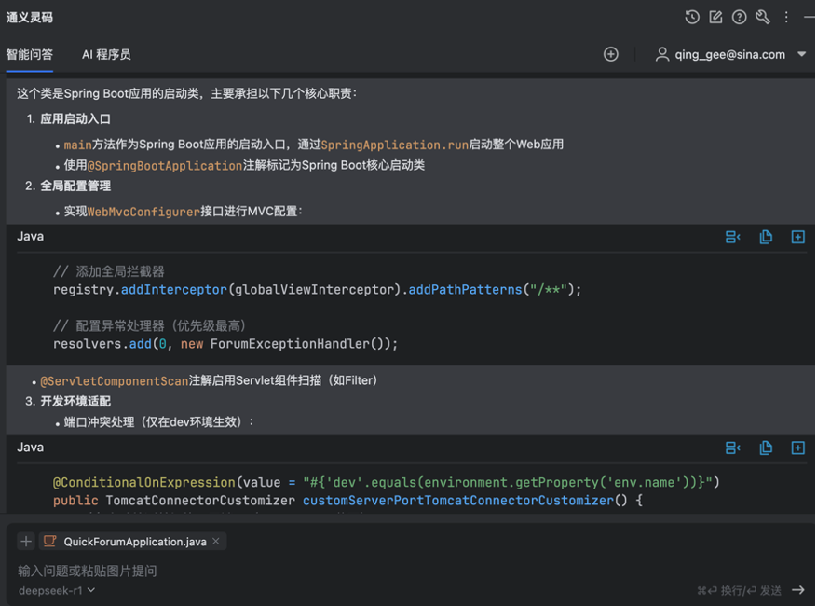Screen dimensions: 817x606
Task: Add context with the plus button
Action: click(x=26, y=542)
